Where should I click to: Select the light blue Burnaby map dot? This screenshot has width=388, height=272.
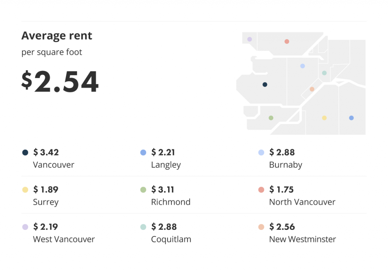tap(302, 66)
